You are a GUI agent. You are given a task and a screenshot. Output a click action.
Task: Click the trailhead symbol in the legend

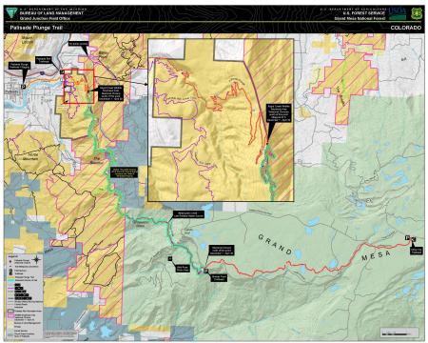(x=10, y=273)
